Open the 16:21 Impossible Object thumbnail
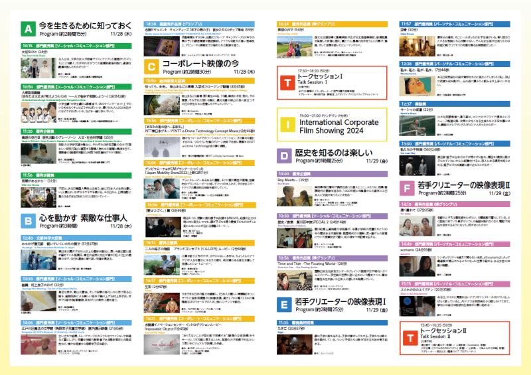This screenshot has height=375, width=531. [161, 344]
